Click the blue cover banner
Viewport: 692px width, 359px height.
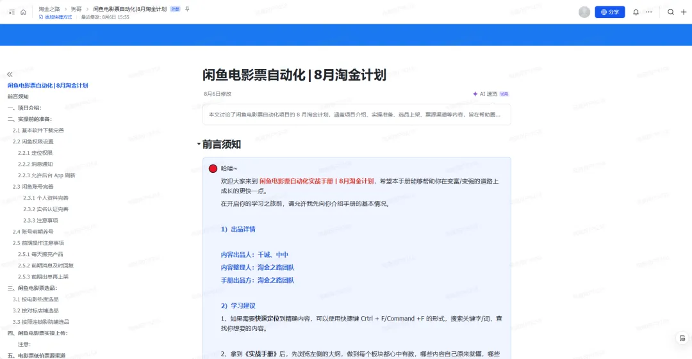click(346, 35)
